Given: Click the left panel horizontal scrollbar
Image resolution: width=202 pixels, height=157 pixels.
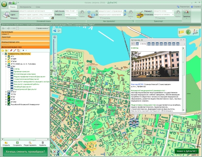Looking at the screenshot, I should tap(25, 139).
